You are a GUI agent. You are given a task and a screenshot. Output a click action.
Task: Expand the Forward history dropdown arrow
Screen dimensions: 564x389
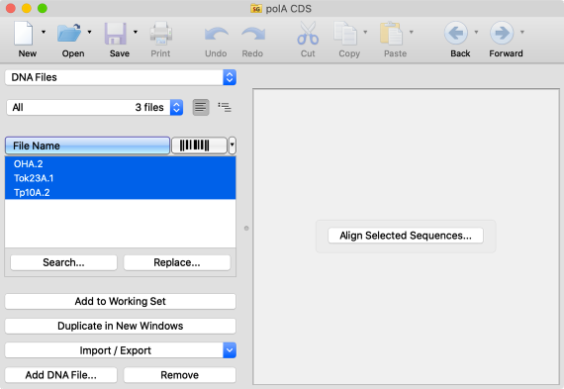coord(521,32)
